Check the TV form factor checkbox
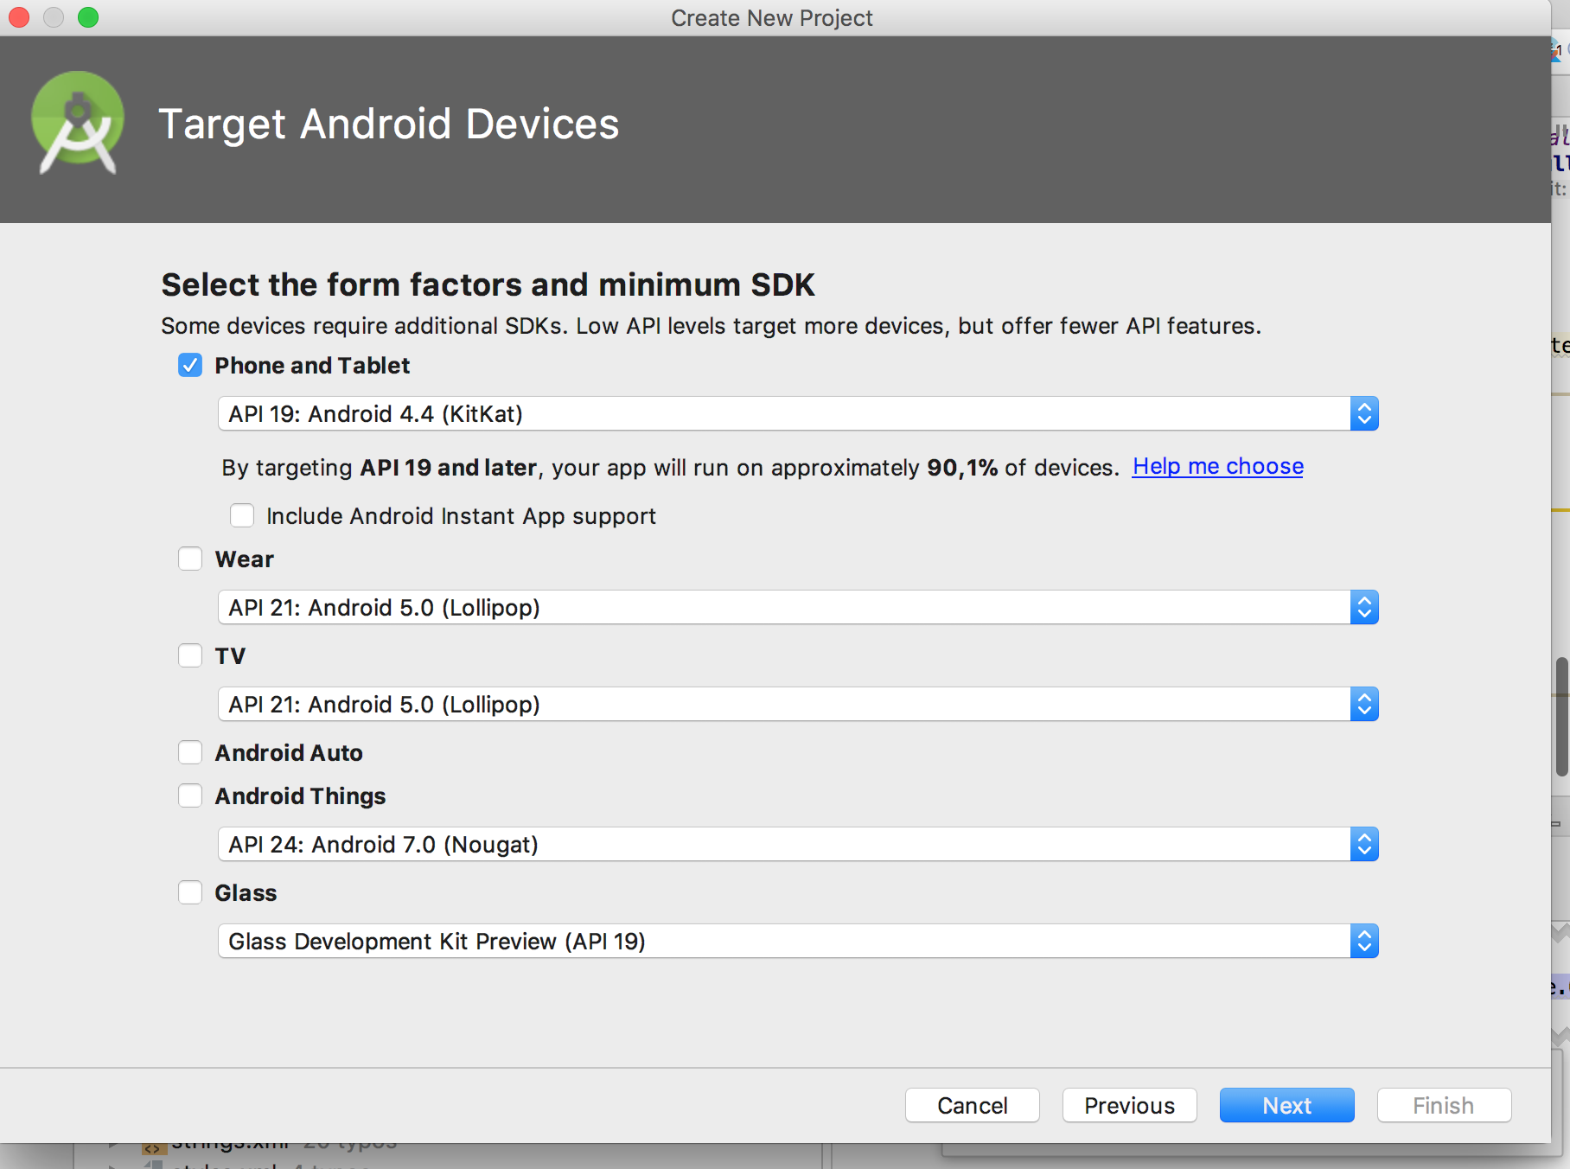1570x1169 pixels. coord(190,656)
